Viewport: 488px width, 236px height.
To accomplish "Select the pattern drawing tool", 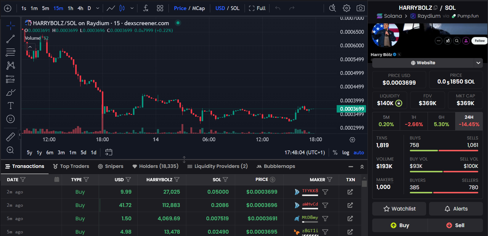I will tap(10, 65).
